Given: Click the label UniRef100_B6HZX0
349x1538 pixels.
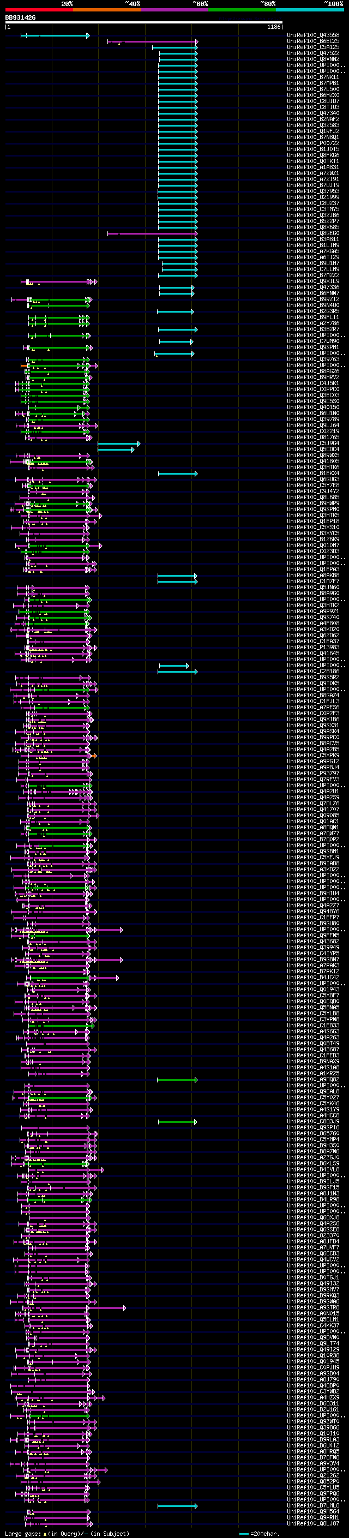Looking at the screenshot, I should point(313,95).
